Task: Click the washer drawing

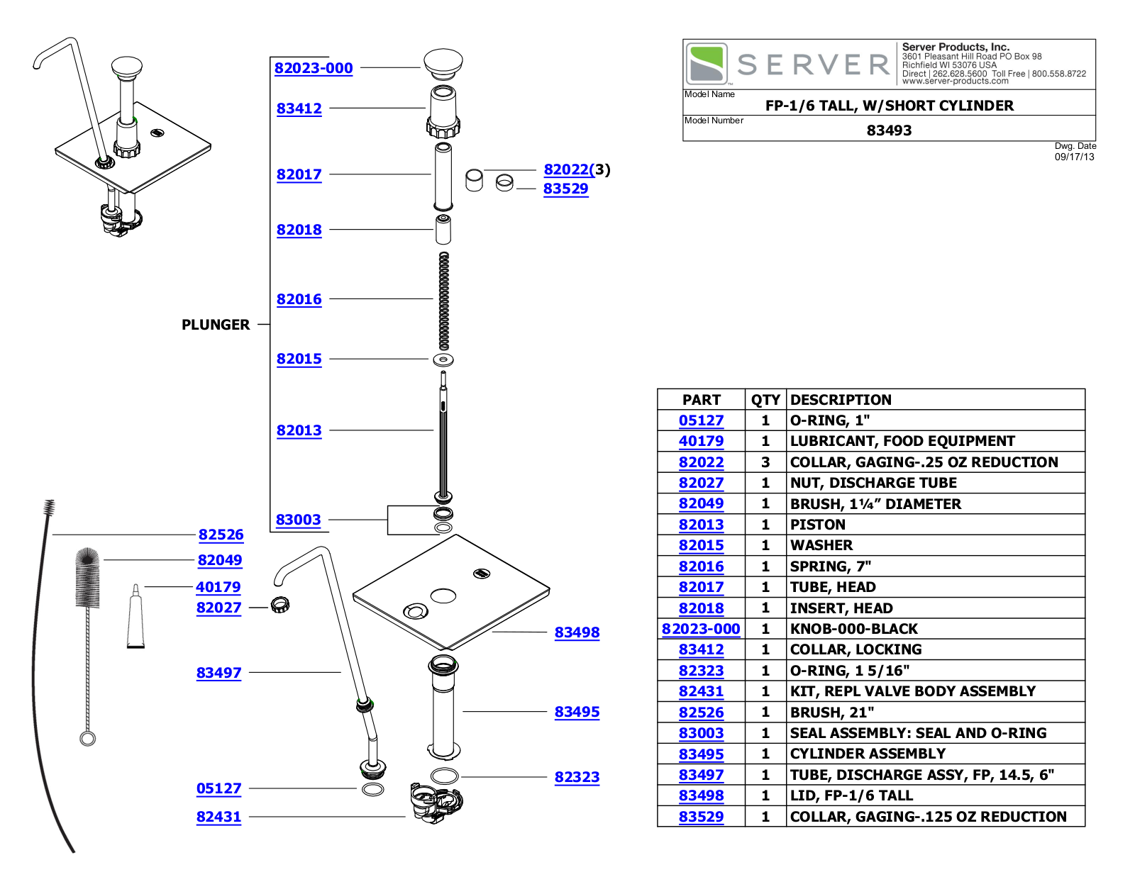Action: pos(443,359)
